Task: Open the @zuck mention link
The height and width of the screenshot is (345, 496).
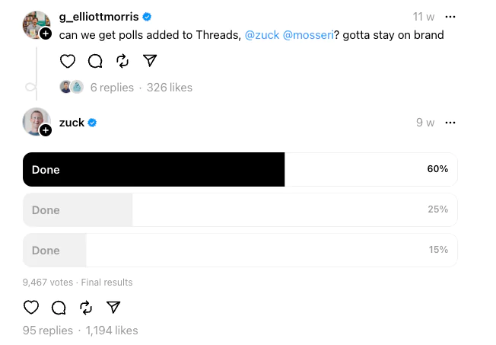Action: click(262, 36)
